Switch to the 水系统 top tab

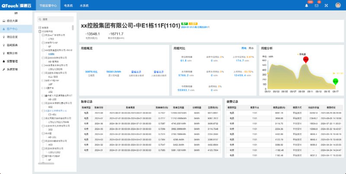click(x=85, y=5)
